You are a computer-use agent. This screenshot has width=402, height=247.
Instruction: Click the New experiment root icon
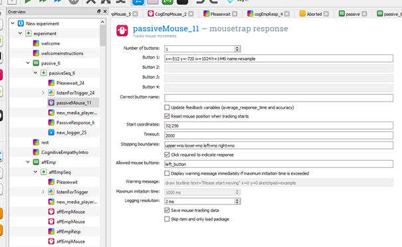click(x=21, y=24)
